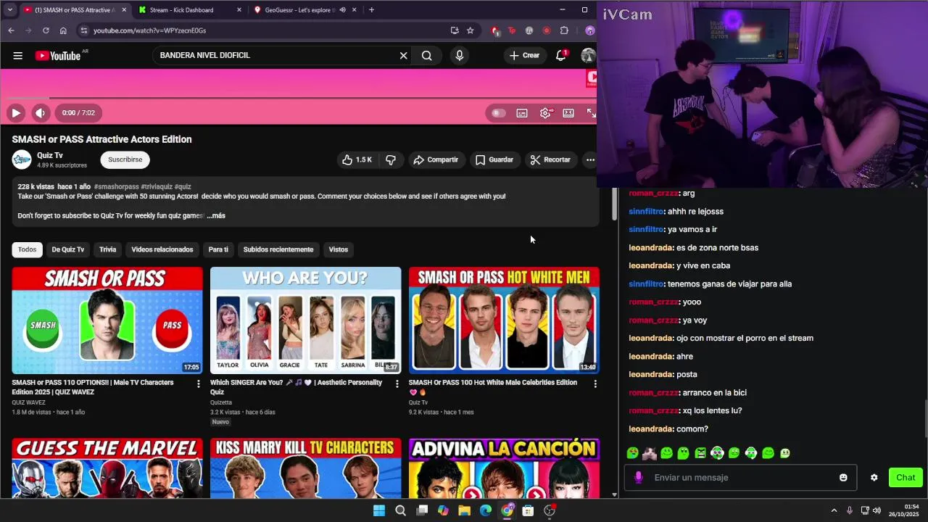Toggle subtitles in video player

tap(522, 113)
